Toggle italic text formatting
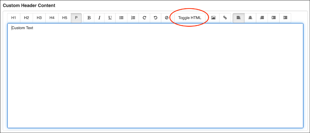 tap(99, 18)
